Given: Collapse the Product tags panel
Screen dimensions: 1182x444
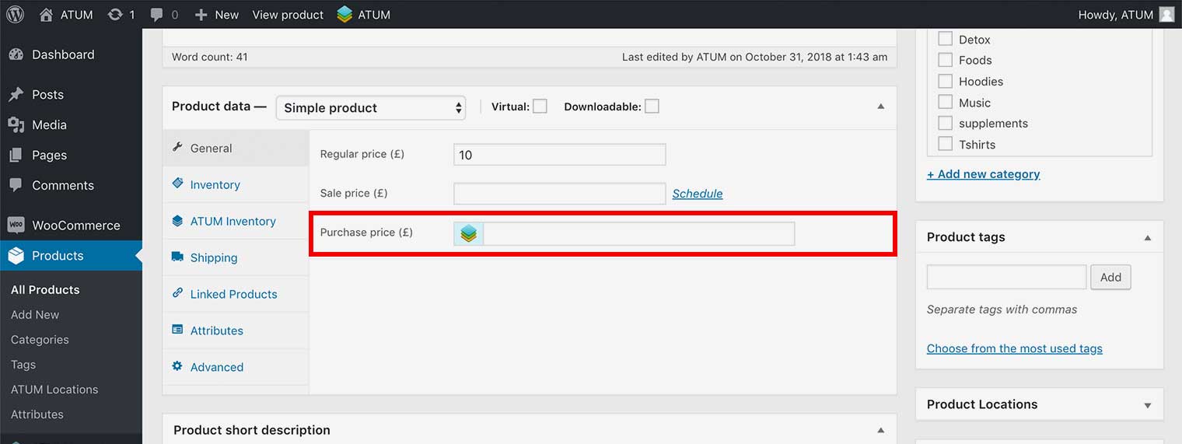Looking at the screenshot, I should 1147,237.
